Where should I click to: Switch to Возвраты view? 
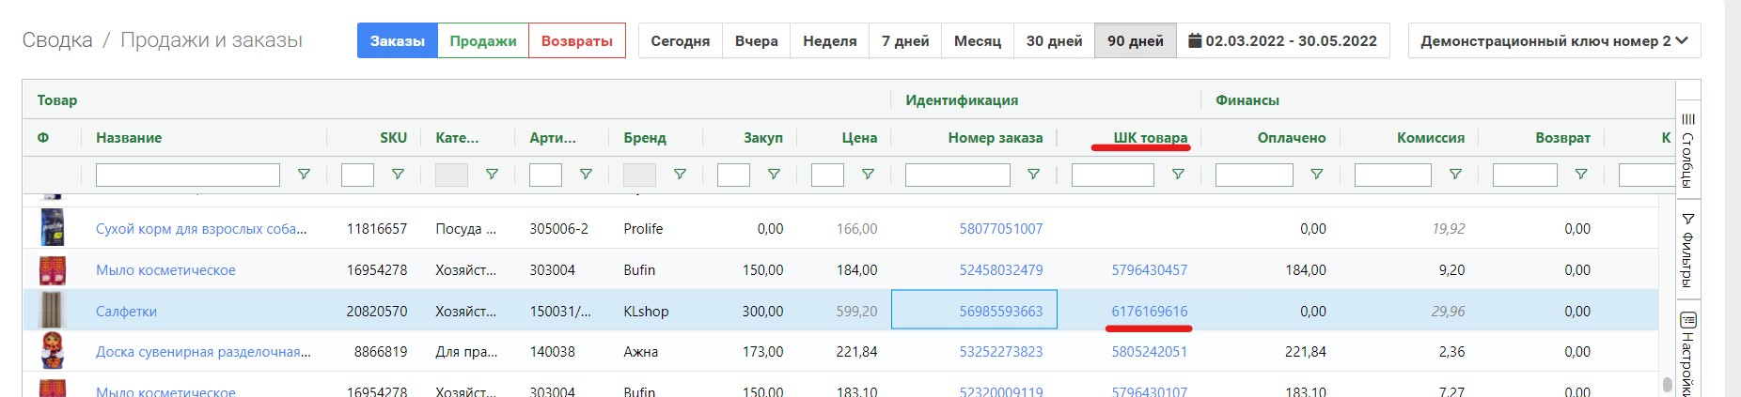tap(576, 40)
